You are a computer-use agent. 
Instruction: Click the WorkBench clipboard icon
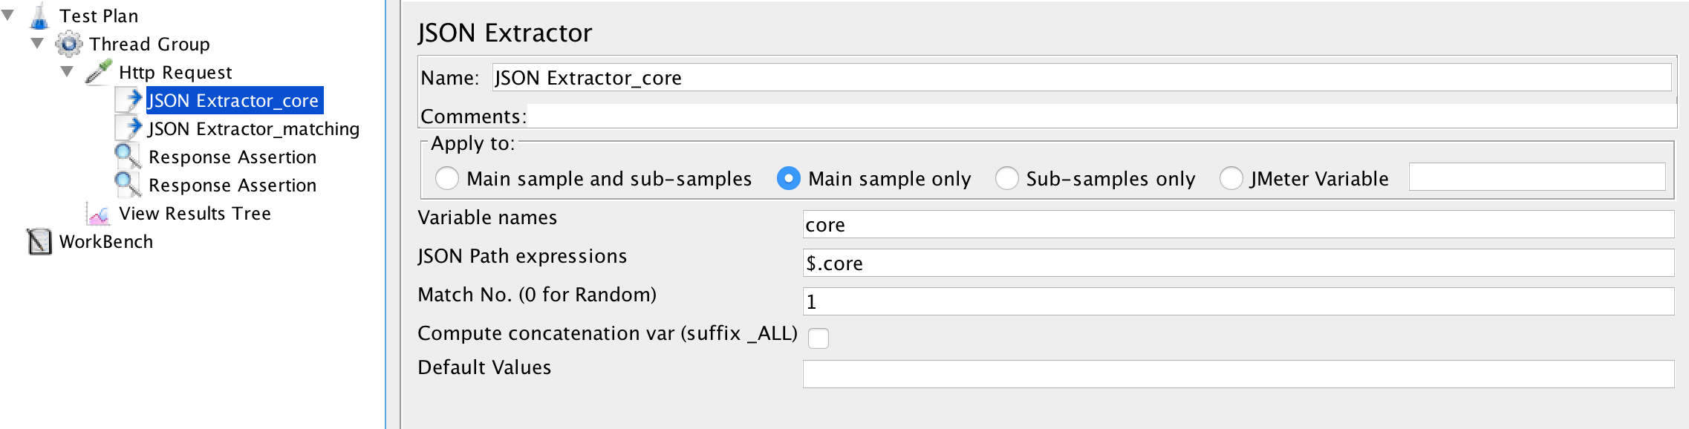pyautogui.click(x=39, y=242)
